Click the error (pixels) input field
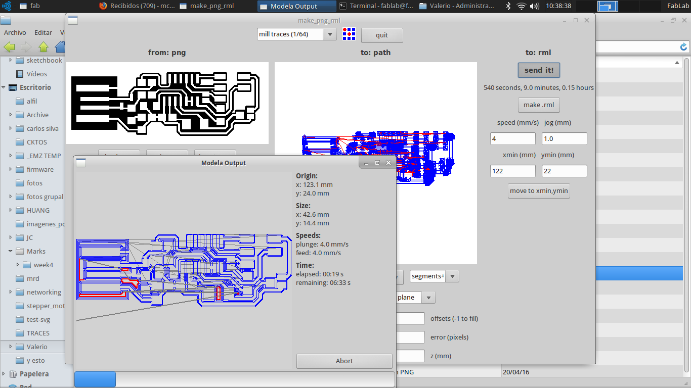691x388 pixels. (x=410, y=337)
